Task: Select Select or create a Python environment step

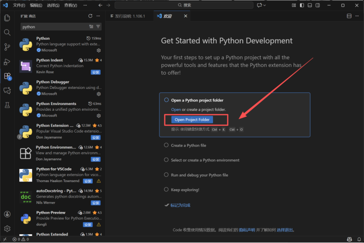Action: pos(205,160)
